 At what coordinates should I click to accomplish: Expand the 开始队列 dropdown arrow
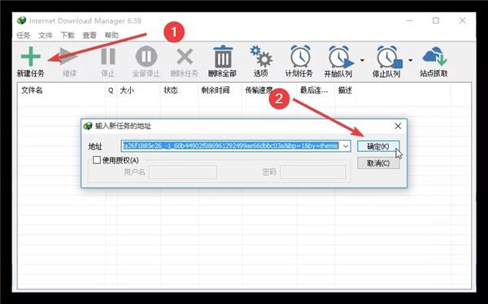[362, 60]
